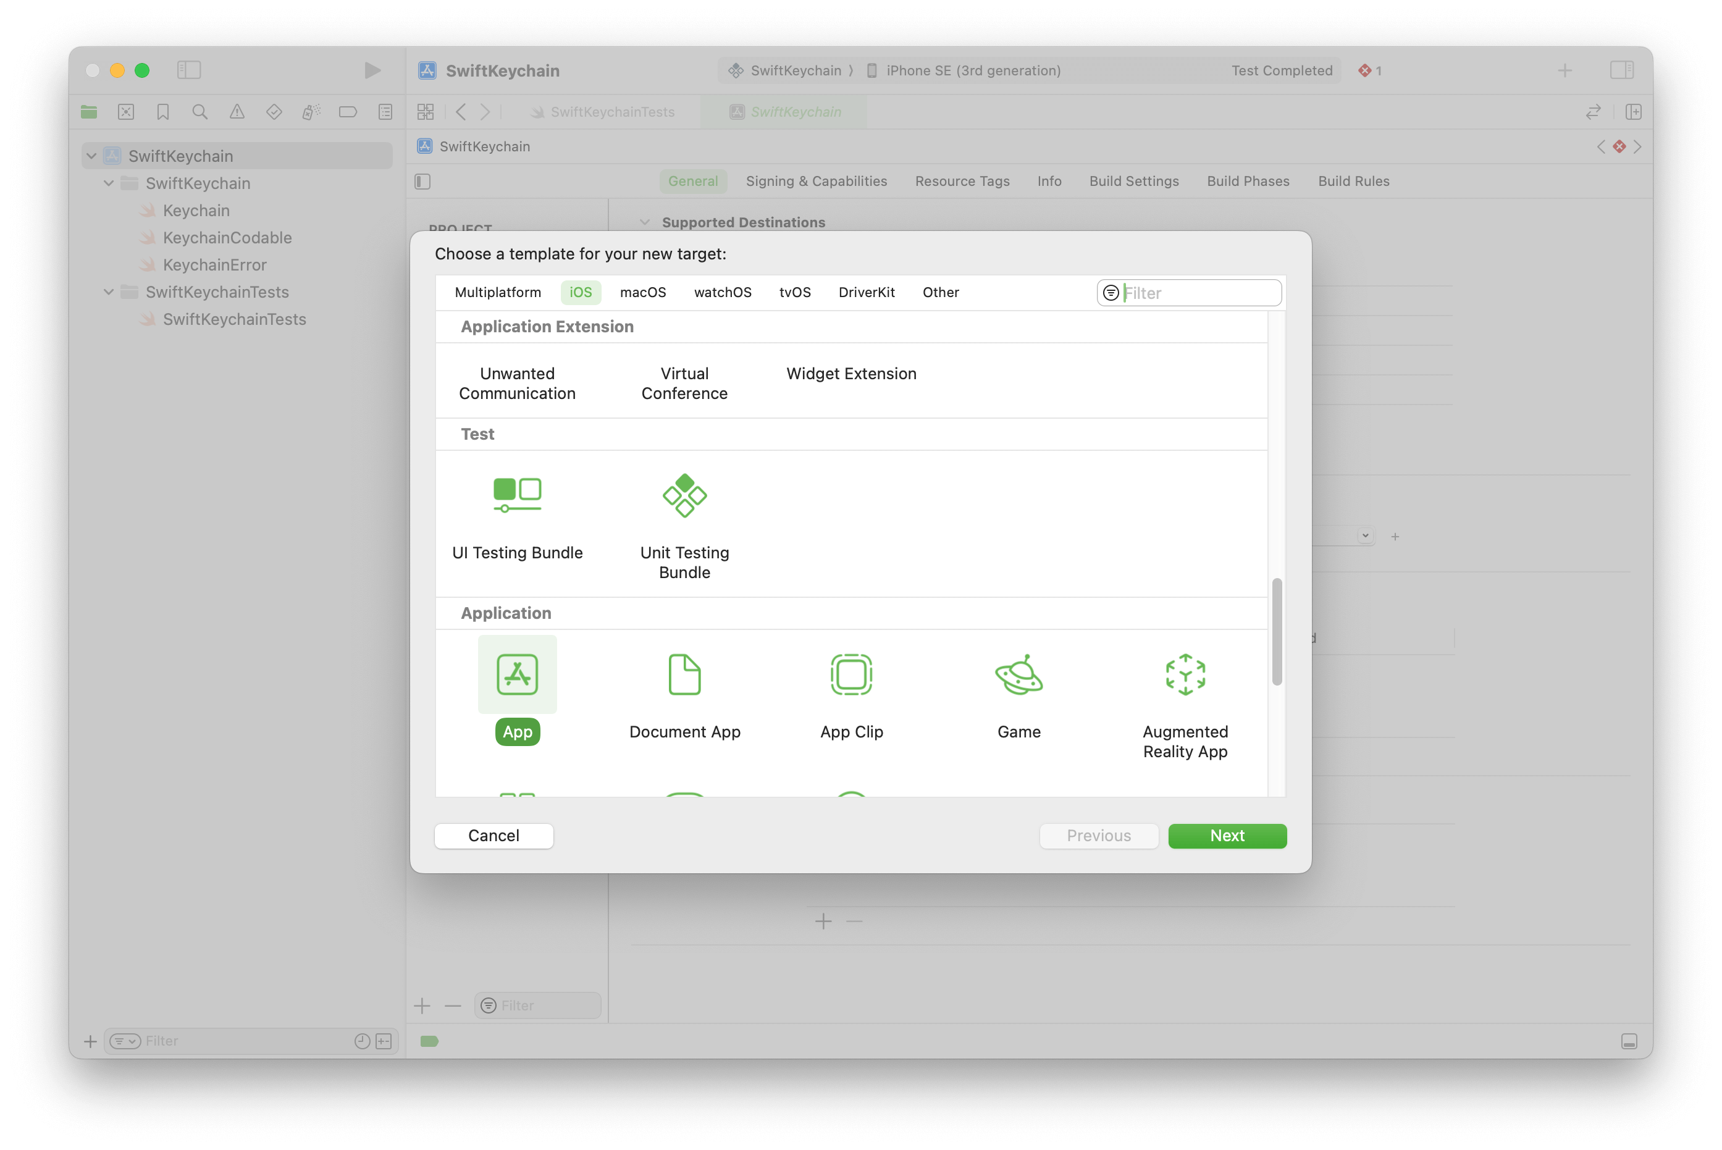This screenshot has height=1150, width=1722.
Task: Open the Test navigator diamond icon
Action: click(274, 111)
